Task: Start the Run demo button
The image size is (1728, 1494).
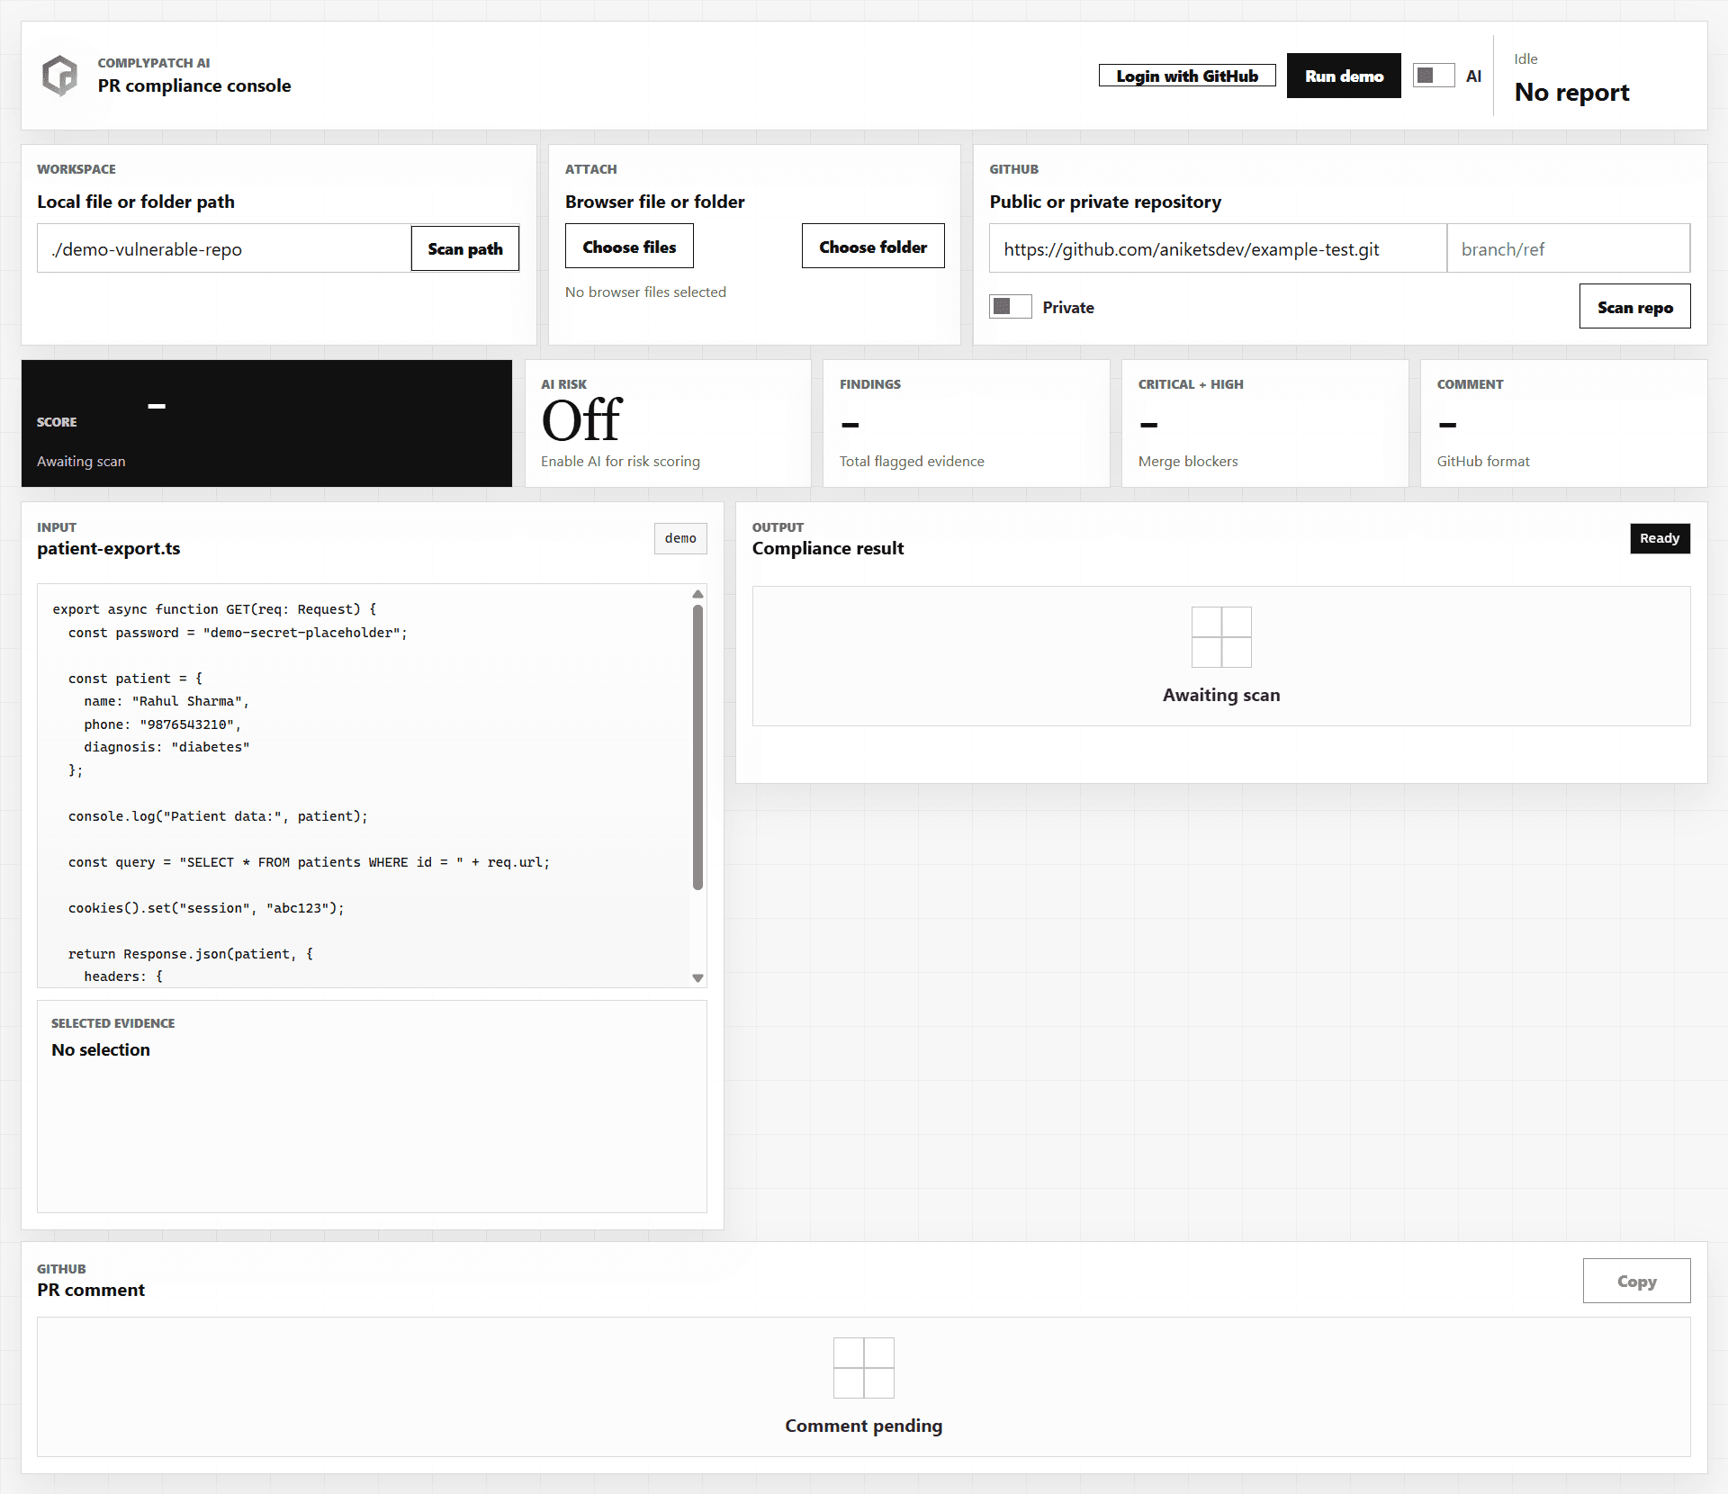Action: [1344, 76]
